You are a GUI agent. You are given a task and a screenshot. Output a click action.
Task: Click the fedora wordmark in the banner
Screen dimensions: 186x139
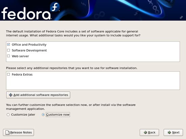click(26, 13)
